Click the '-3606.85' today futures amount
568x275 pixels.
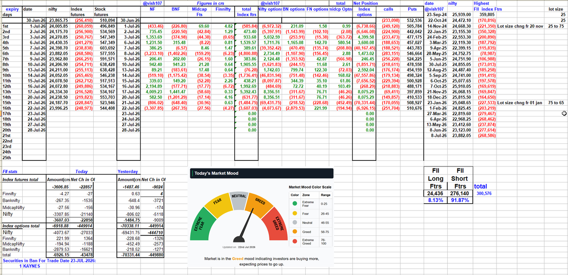pyautogui.click(x=60, y=187)
